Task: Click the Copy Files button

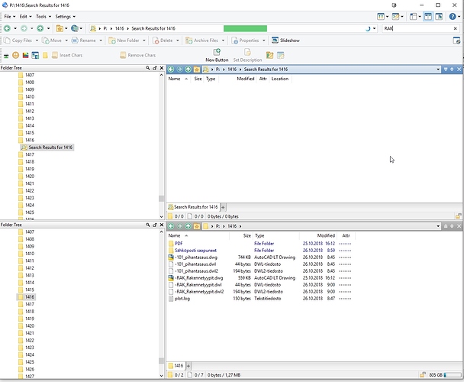Action: click(18, 40)
